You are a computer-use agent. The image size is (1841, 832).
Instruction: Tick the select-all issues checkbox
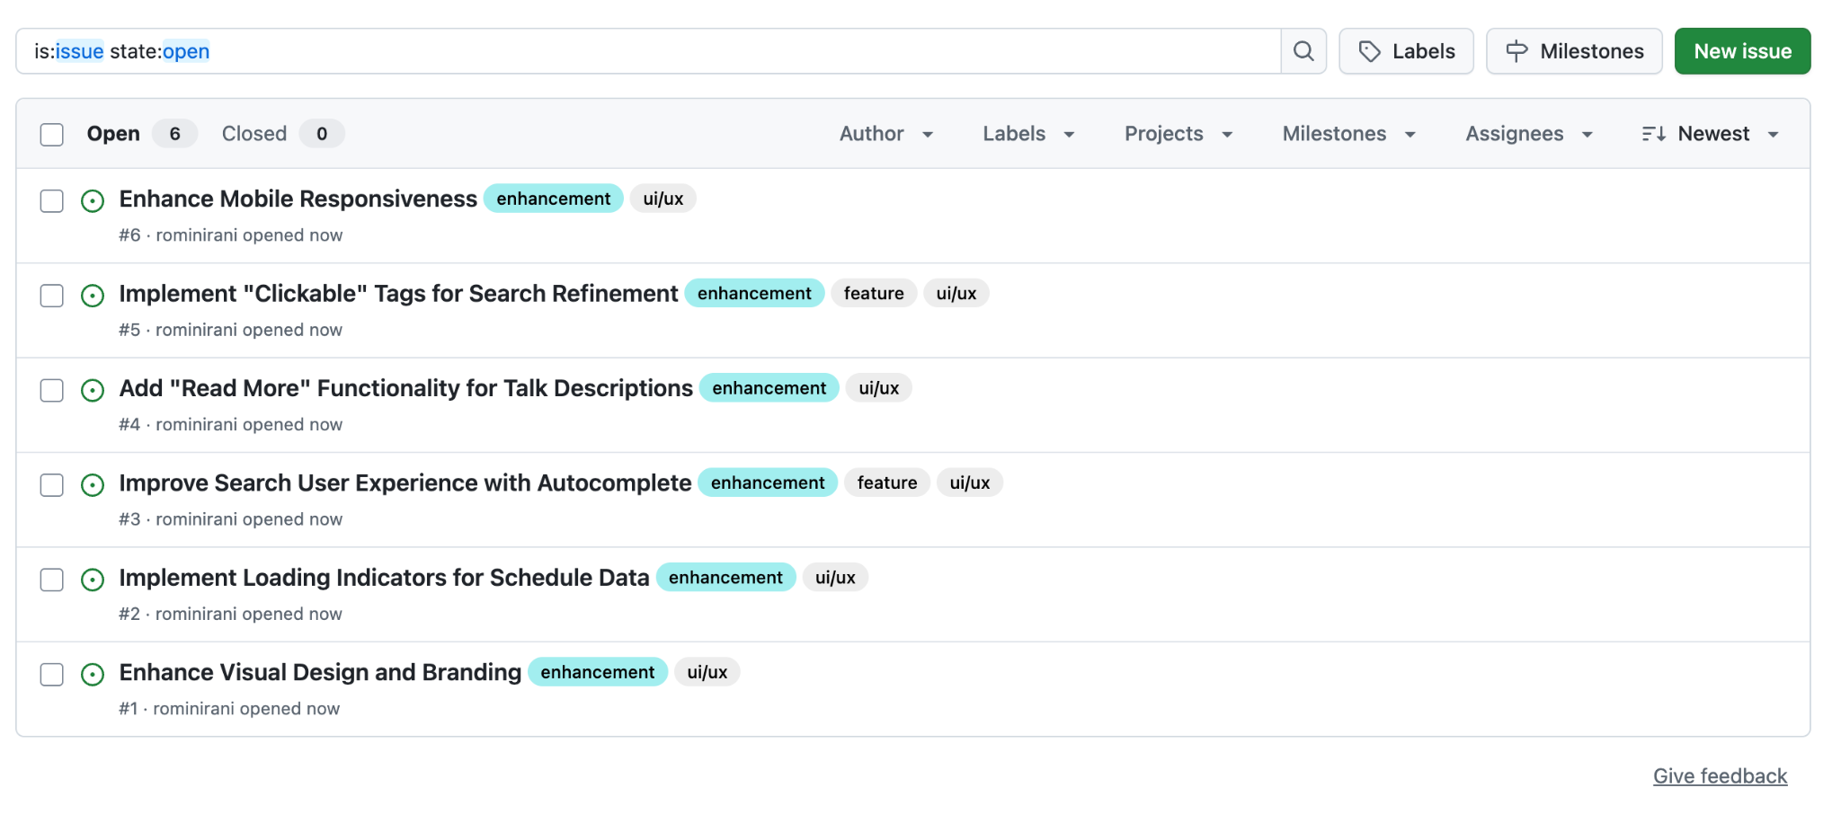click(x=52, y=135)
